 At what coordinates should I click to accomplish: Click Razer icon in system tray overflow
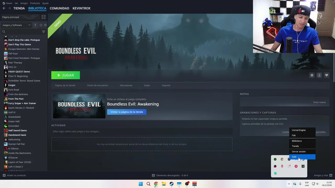tap(275, 159)
